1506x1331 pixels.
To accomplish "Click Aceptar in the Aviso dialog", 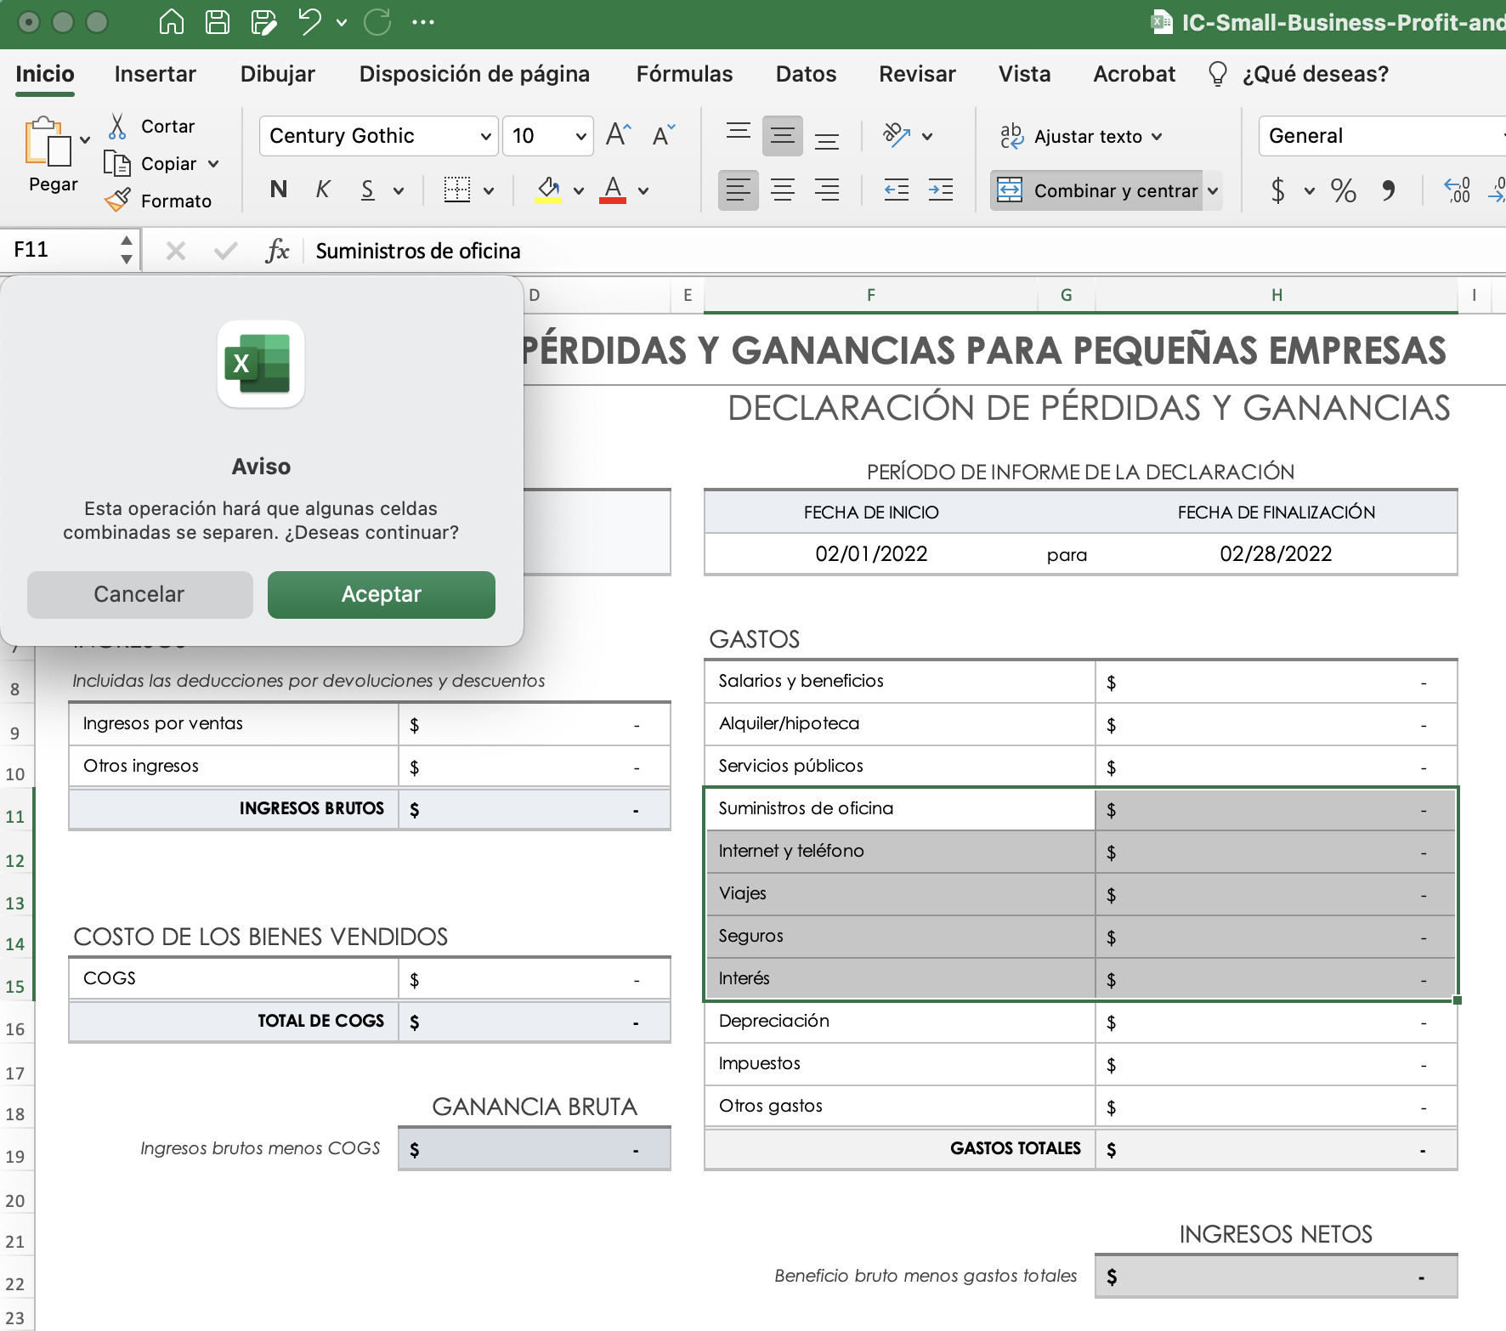I will point(381,594).
